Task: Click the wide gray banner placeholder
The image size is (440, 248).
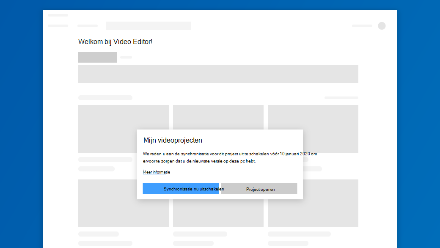Action: pos(218,74)
